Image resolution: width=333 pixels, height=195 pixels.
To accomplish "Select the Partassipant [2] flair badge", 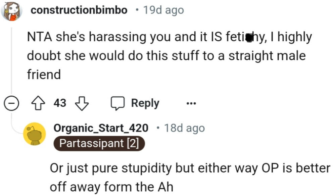I will tap(99, 144).
